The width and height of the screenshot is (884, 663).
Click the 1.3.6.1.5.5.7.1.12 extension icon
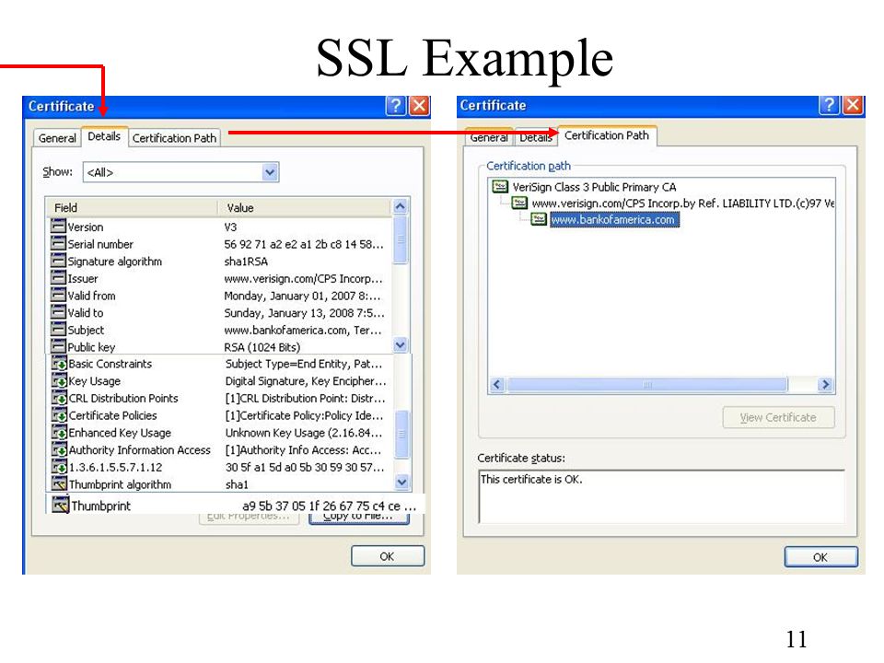coord(59,467)
